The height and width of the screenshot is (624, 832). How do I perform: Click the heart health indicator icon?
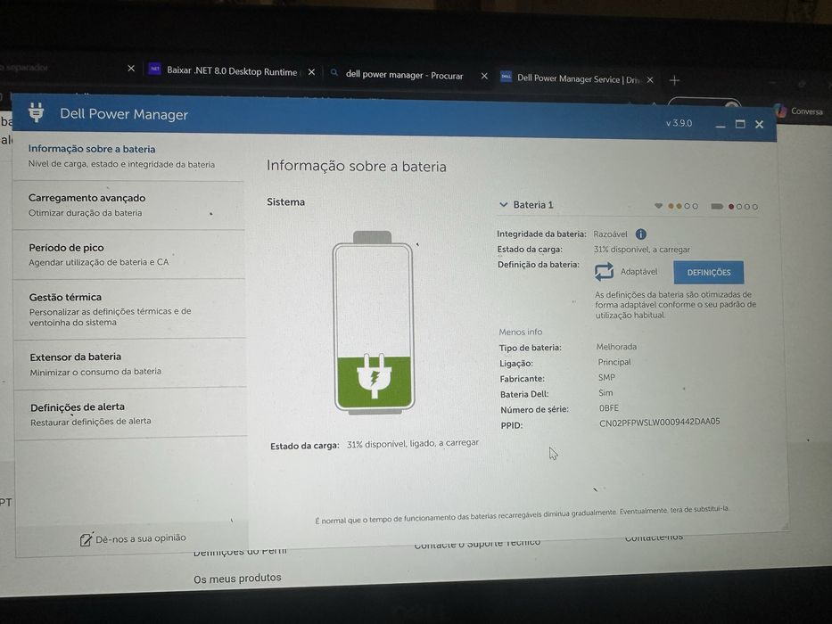tap(658, 206)
